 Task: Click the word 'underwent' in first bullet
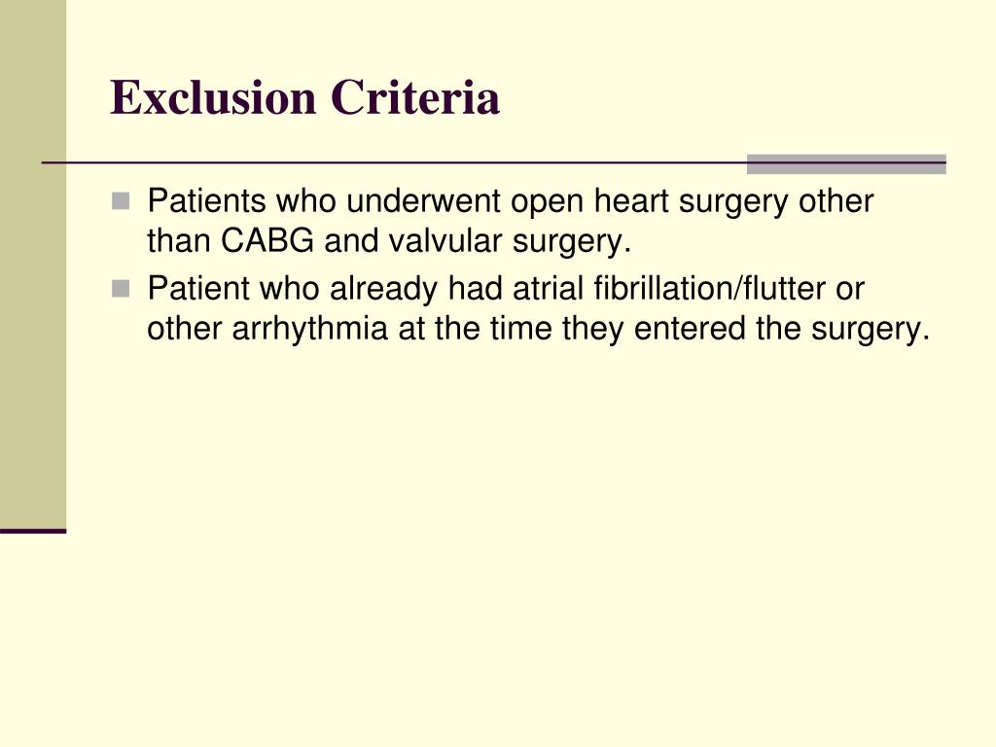click(x=424, y=202)
